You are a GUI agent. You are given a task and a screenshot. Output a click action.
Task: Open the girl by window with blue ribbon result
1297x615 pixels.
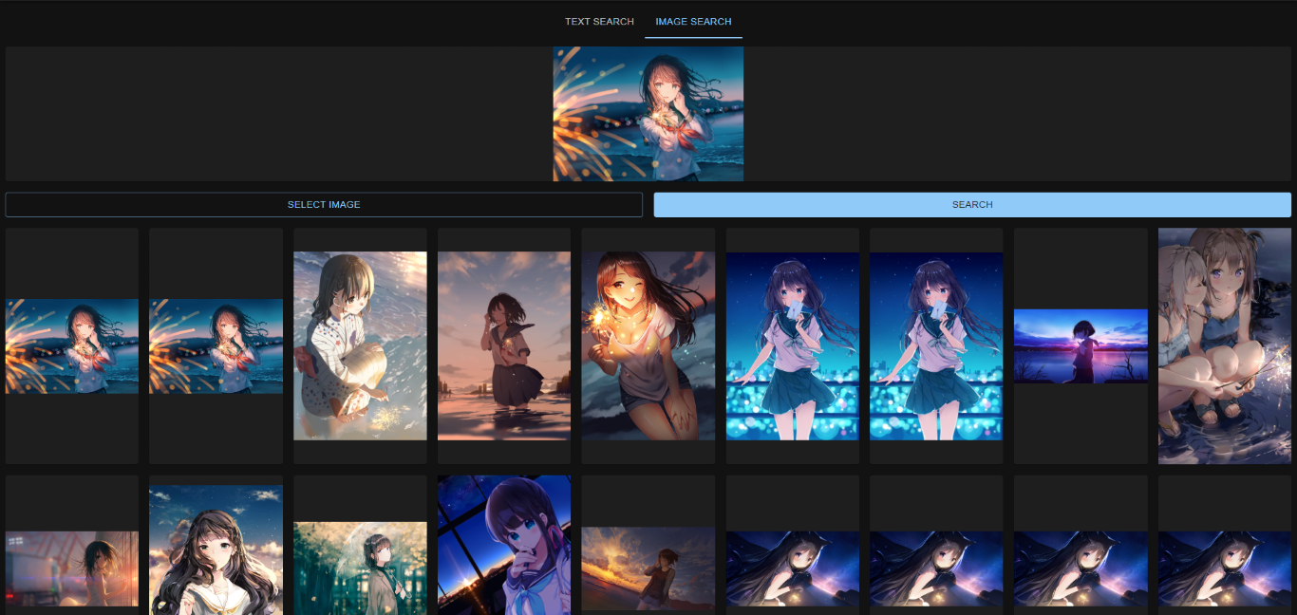click(x=504, y=546)
